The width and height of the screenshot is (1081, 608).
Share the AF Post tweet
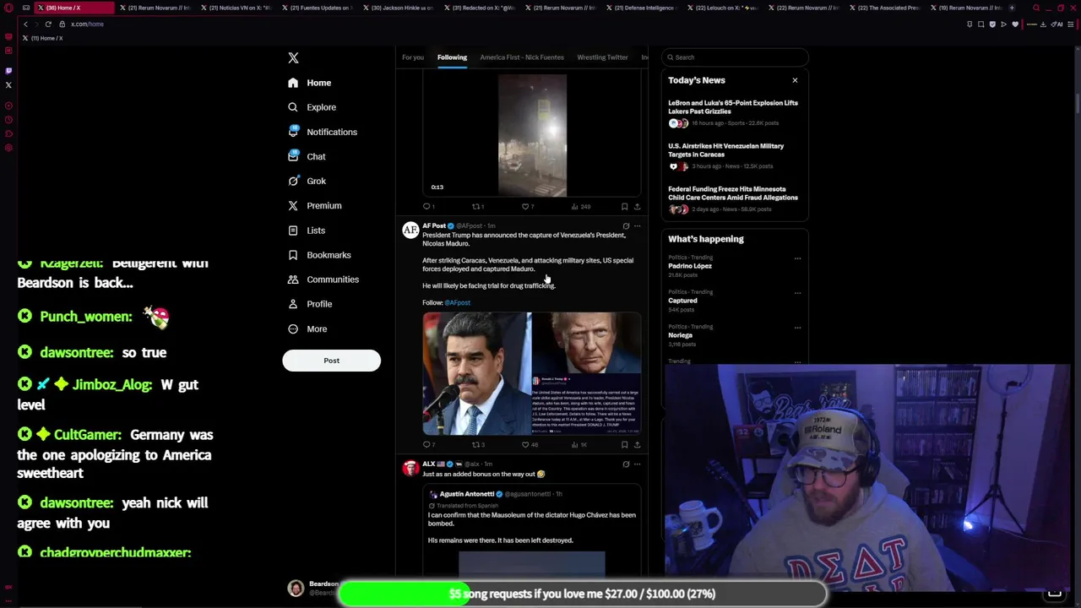(x=637, y=444)
